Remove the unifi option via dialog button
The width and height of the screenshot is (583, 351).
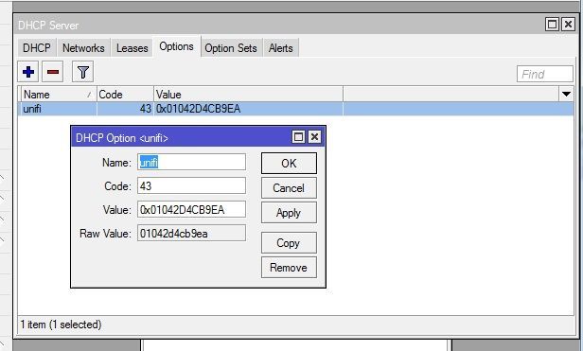click(x=289, y=268)
